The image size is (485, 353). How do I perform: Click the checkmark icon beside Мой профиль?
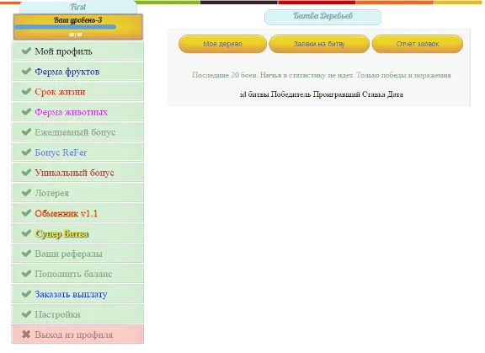[x=27, y=51]
